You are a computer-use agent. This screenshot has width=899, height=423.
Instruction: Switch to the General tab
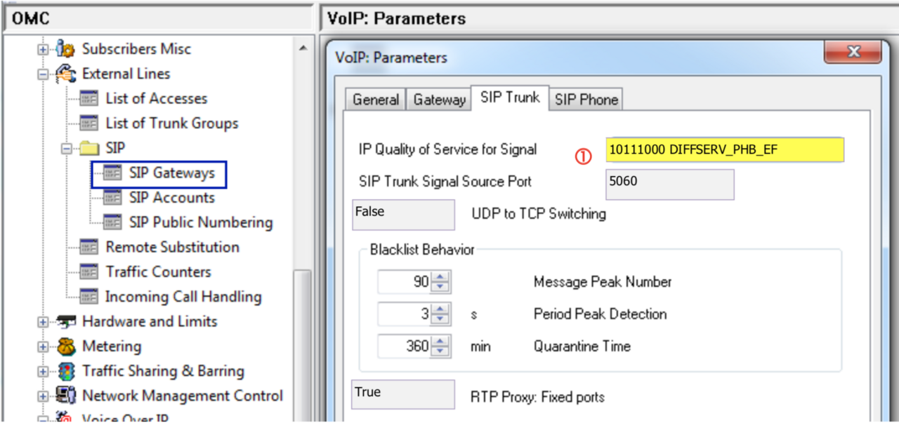[x=376, y=100]
